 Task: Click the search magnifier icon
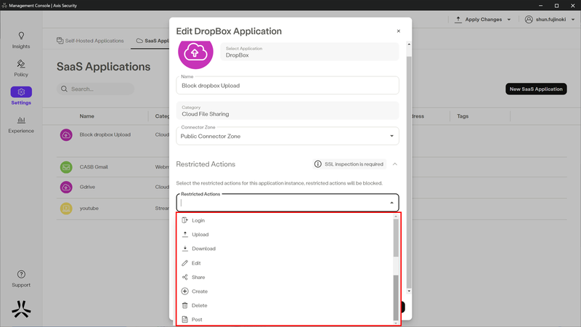tap(64, 89)
